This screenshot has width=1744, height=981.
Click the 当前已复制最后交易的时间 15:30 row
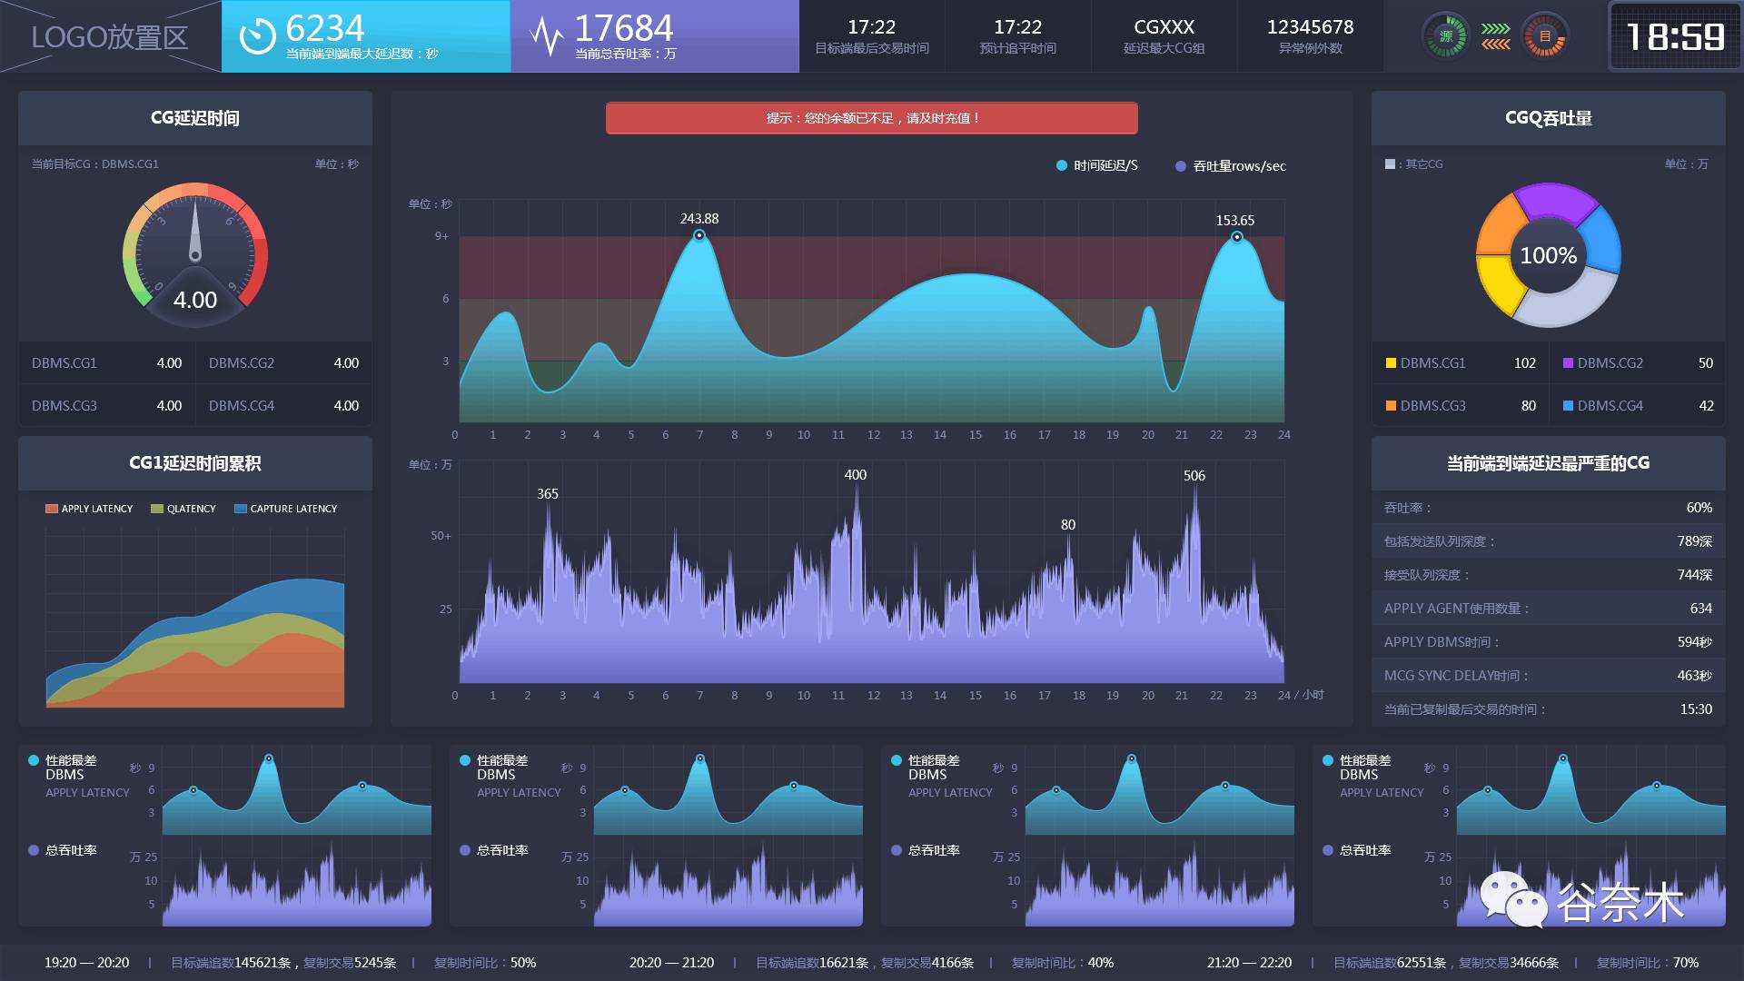[1549, 709]
